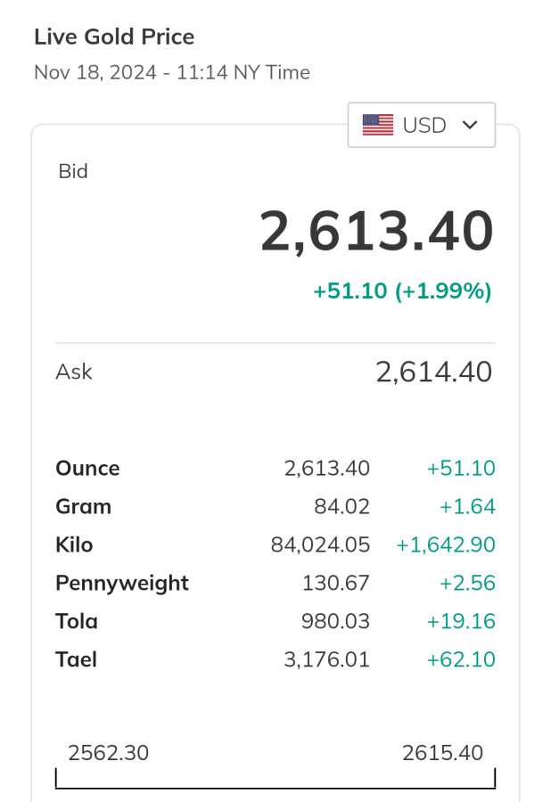Click the currency selector chevron arrow
This screenshot has width=551, height=802.
pos(471,125)
